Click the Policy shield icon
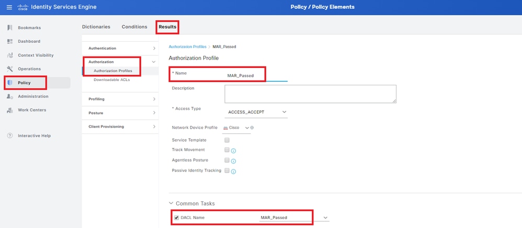This screenshot has width=522, height=228. pyautogui.click(x=9, y=83)
